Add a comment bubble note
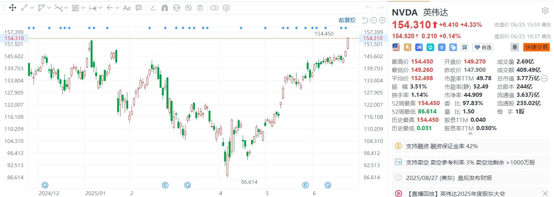Screen dimensions: 554x197 (139, 8)
